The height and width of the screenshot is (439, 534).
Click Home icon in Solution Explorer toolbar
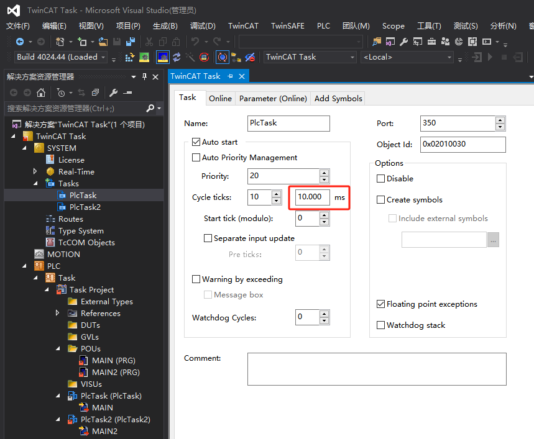click(41, 93)
